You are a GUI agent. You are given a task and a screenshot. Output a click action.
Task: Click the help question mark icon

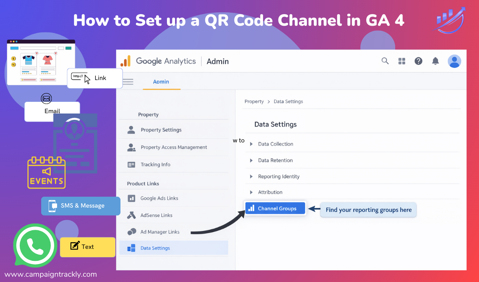coord(418,61)
